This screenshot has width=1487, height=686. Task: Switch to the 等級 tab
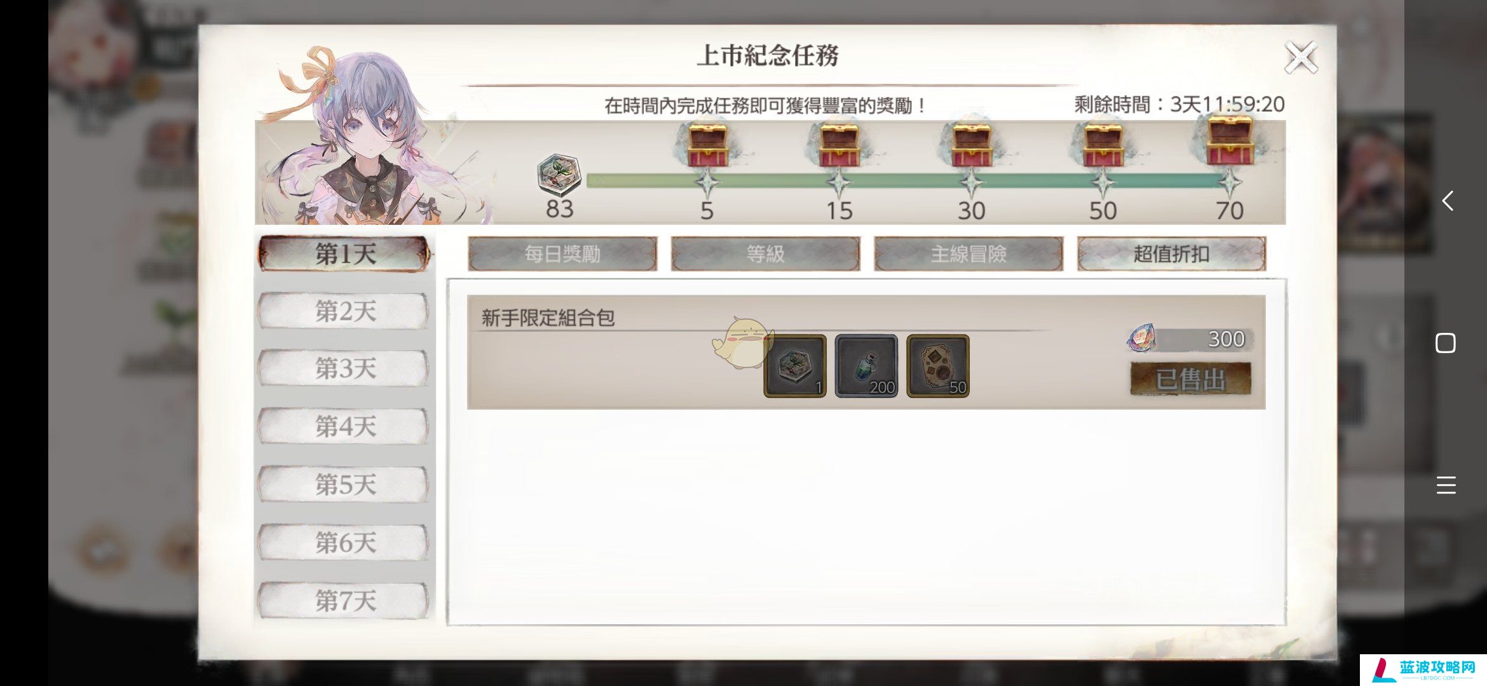click(x=766, y=254)
